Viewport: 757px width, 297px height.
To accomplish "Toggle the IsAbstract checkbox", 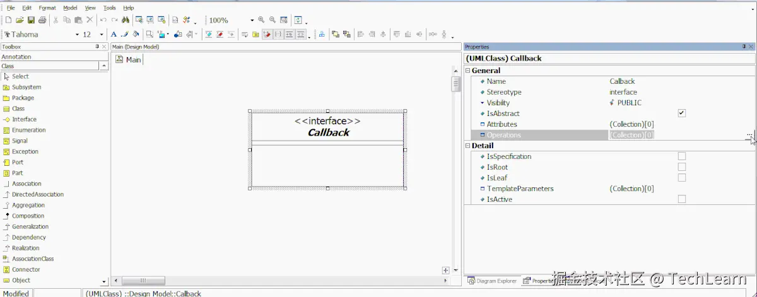I will tap(682, 114).
